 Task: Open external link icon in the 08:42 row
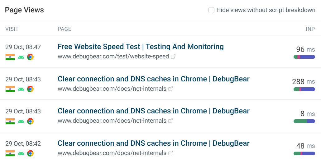click(x=170, y=153)
